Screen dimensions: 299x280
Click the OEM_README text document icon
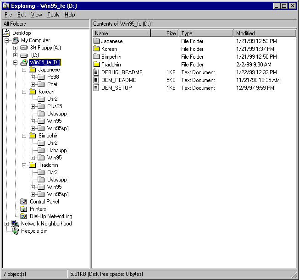tap(96, 80)
